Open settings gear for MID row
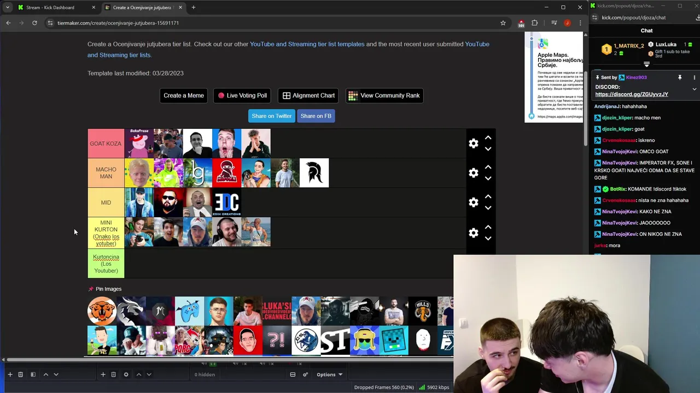This screenshot has height=393, width=700. coord(474,203)
